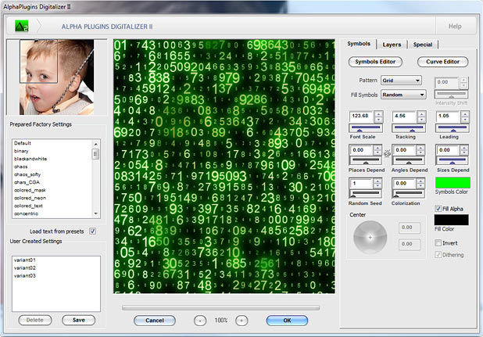Click the zoom in plus button
This screenshot has width=483, height=337.
[241, 321]
